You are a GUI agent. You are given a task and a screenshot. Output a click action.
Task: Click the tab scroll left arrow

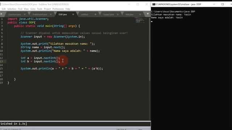tap(1, 14)
